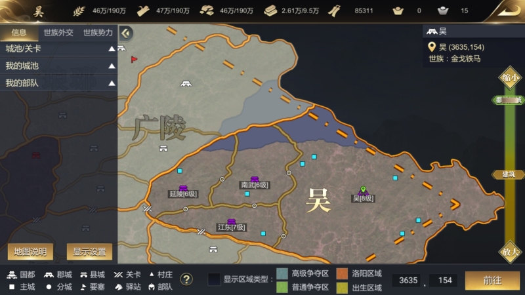The height and width of the screenshot is (295, 525).
Task: Open the 地图说明 button
Action: [30, 252]
